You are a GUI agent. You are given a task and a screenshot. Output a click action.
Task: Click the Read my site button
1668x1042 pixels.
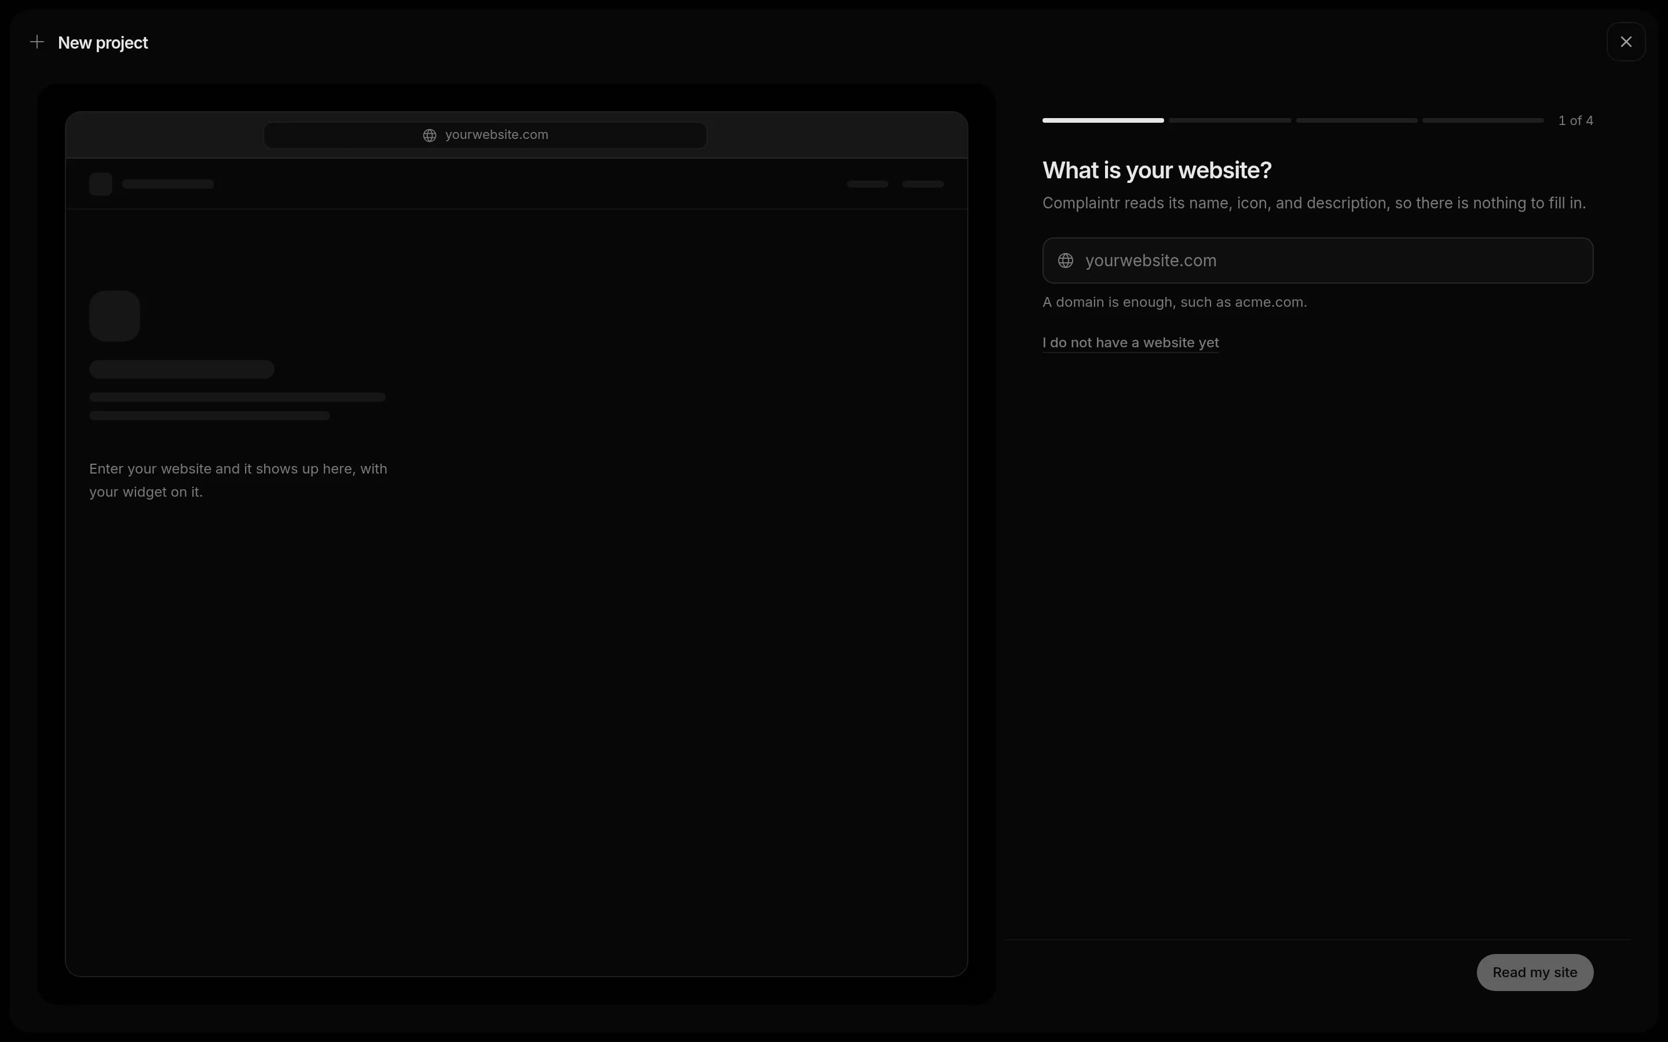tap(1534, 973)
